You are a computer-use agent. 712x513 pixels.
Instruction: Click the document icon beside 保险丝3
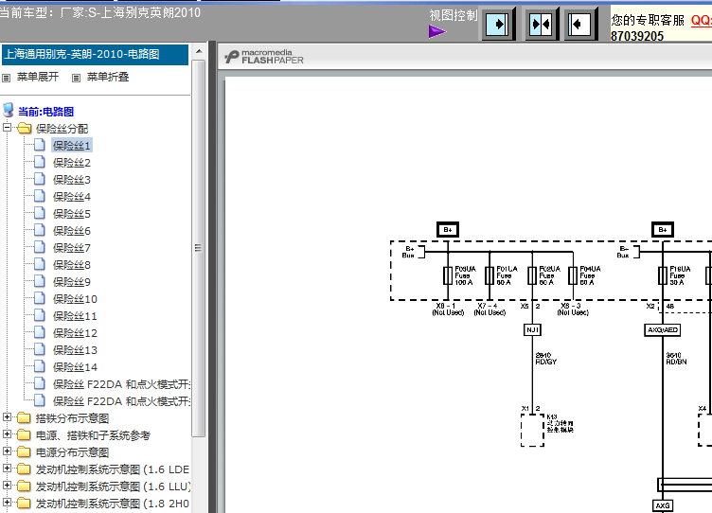(40, 179)
